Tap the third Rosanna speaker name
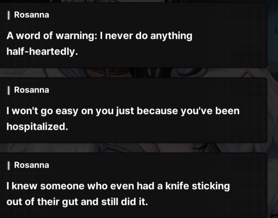 click(x=31, y=165)
